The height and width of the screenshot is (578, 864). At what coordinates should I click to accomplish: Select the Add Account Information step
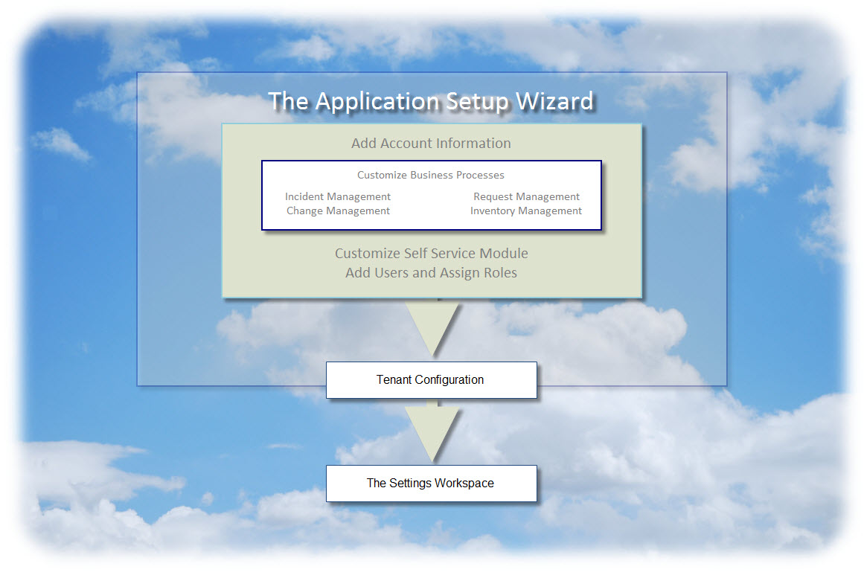[x=431, y=144]
